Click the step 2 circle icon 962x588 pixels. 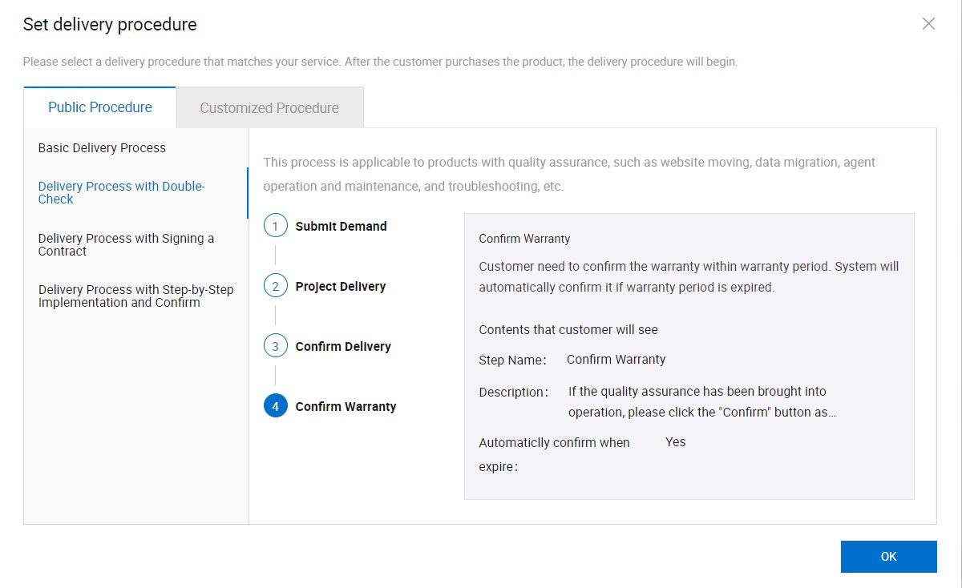click(x=275, y=287)
